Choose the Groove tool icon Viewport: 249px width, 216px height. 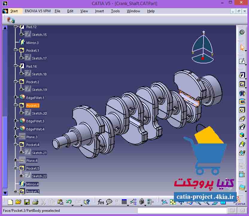coord(242,101)
